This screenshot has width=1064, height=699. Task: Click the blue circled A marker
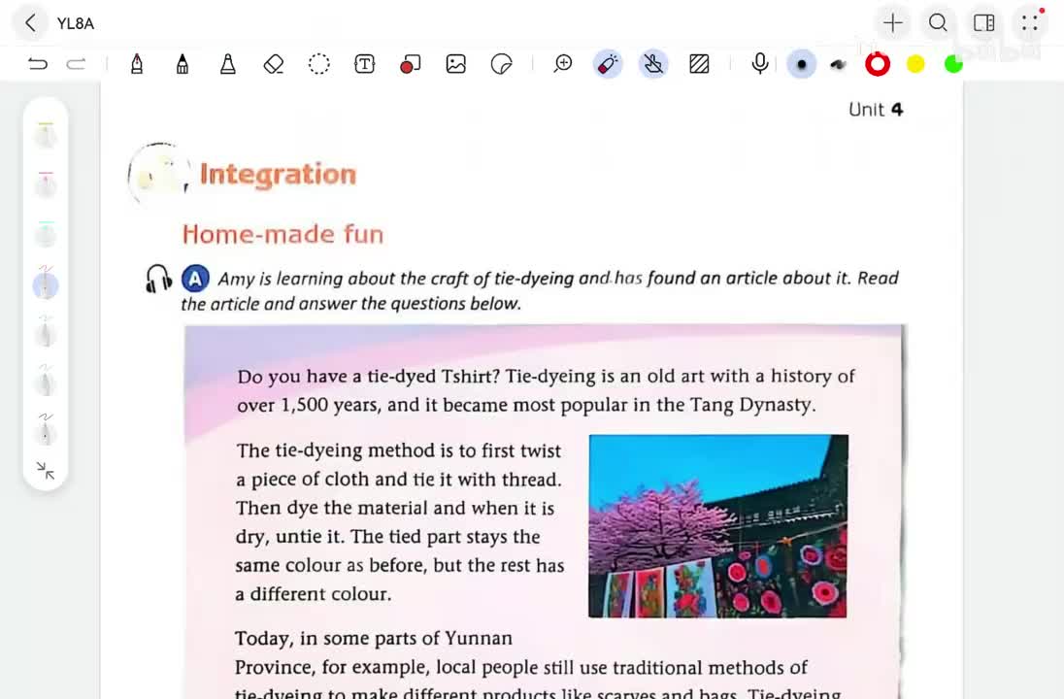click(x=195, y=279)
